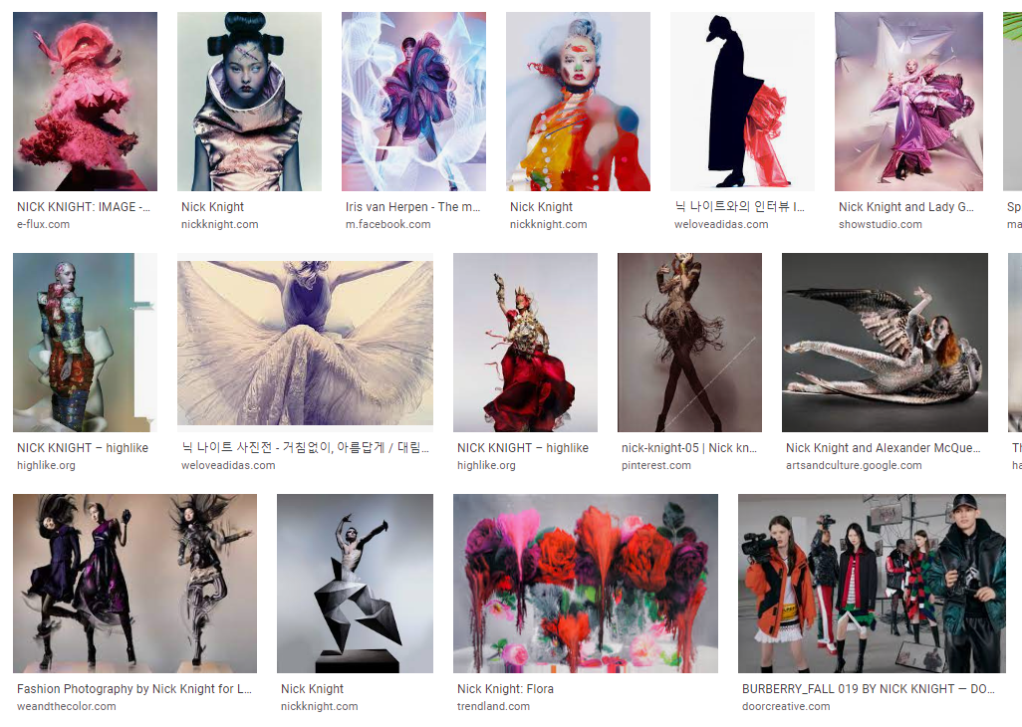The height and width of the screenshot is (727, 1022).
Task: Click weloveadidas.com link under silhouette image
Action: [x=721, y=224]
